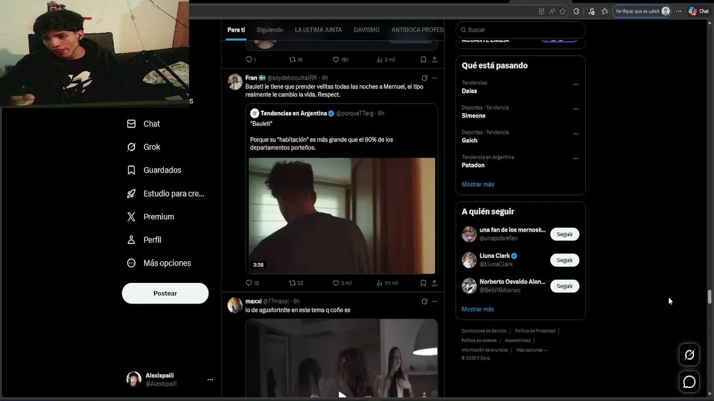This screenshot has height=401, width=714.
Task: Play the video in maxxi's post
Action: click(342, 395)
